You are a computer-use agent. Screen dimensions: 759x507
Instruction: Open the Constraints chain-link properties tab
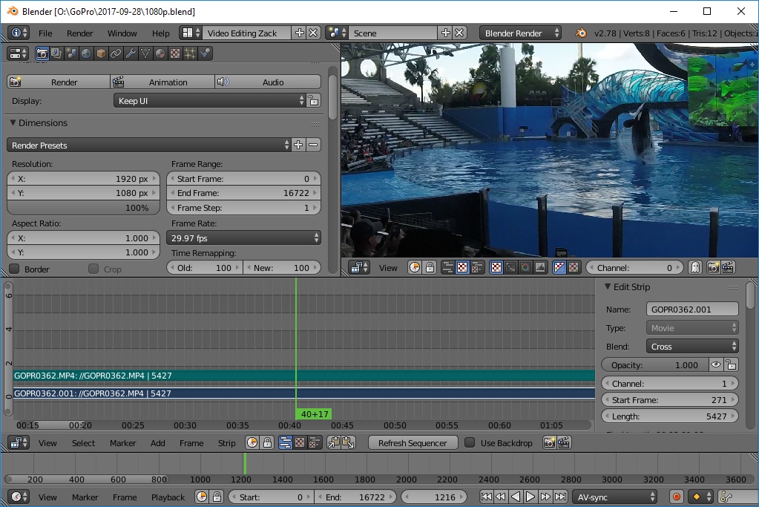[116, 53]
